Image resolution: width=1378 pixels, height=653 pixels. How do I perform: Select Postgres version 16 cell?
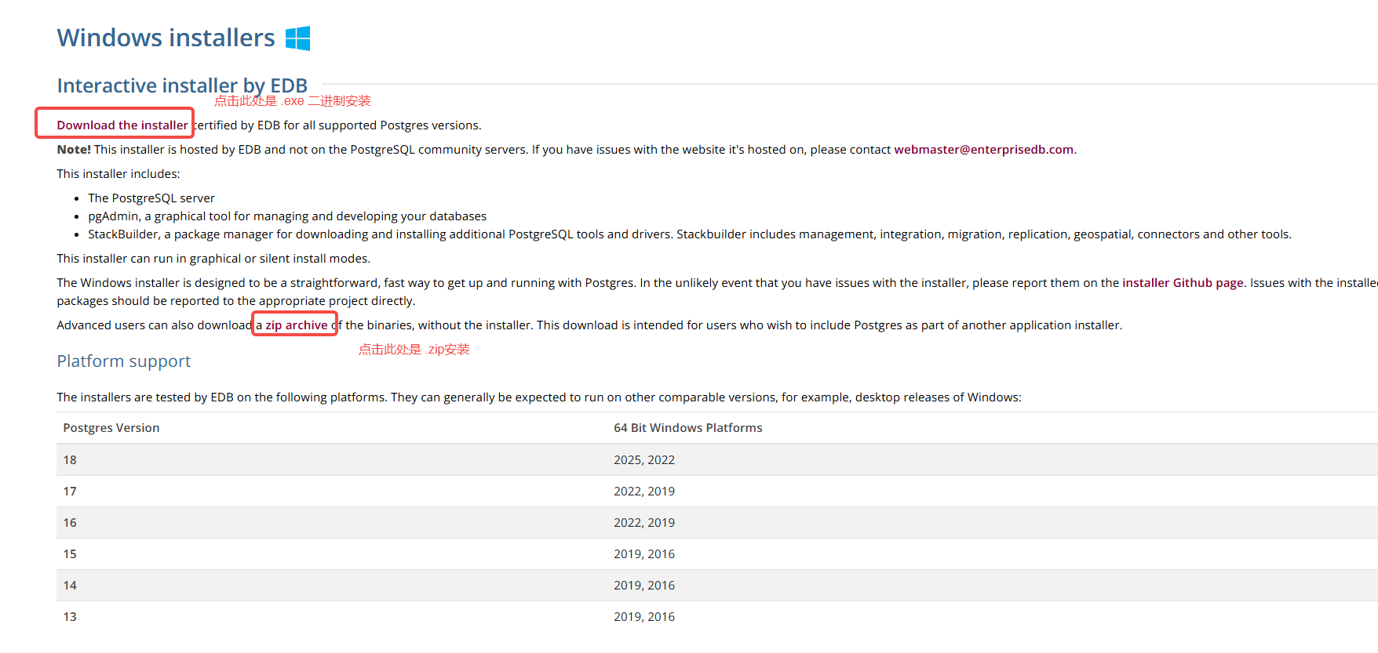pyautogui.click(x=70, y=523)
